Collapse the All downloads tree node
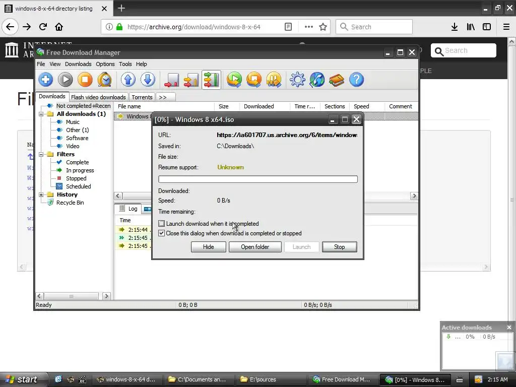Image resolution: width=516 pixels, height=387 pixels. [x=41, y=114]
